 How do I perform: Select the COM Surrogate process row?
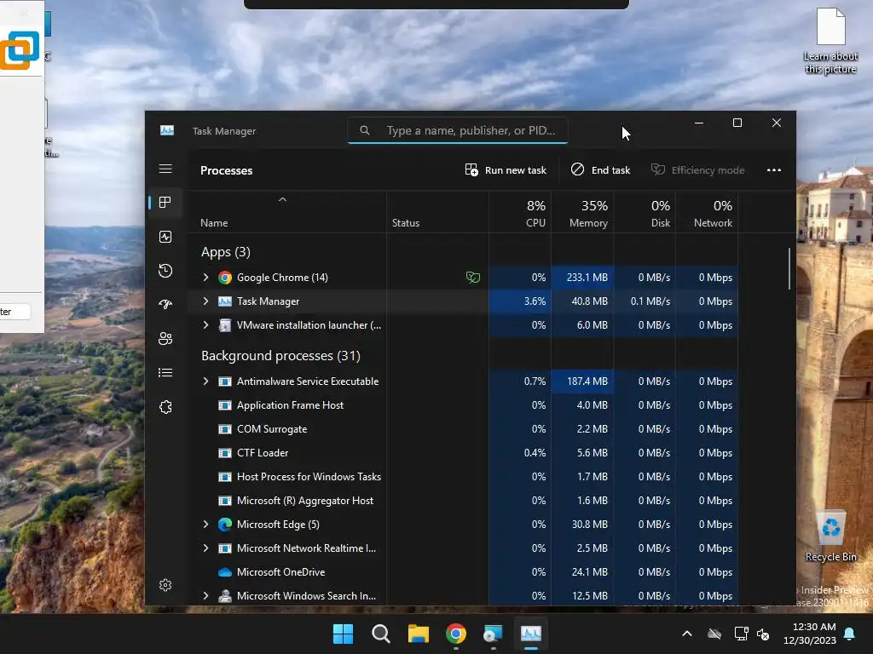pos(463,429)
